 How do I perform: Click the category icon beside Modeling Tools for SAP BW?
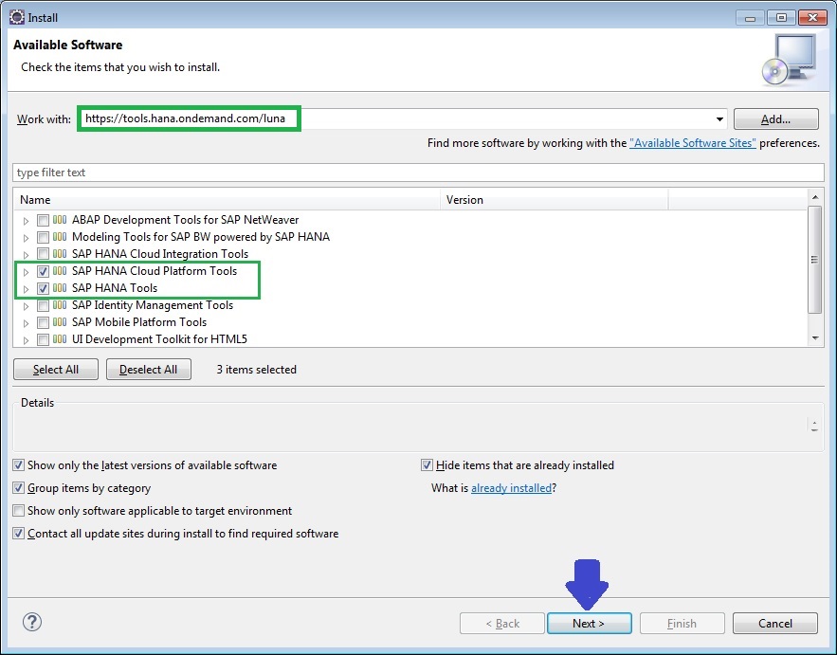pyautogui.click(x=60, y=236)
